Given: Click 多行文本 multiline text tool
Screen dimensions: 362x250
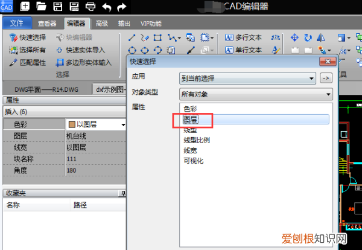Looking at the screenshot, I should coord(243,37).
